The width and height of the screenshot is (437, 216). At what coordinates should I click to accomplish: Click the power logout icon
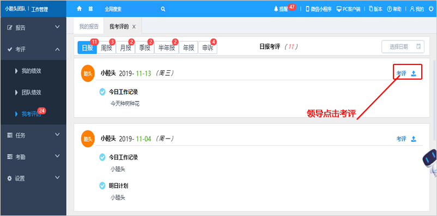pyautogui.click(x=430, y=9)
